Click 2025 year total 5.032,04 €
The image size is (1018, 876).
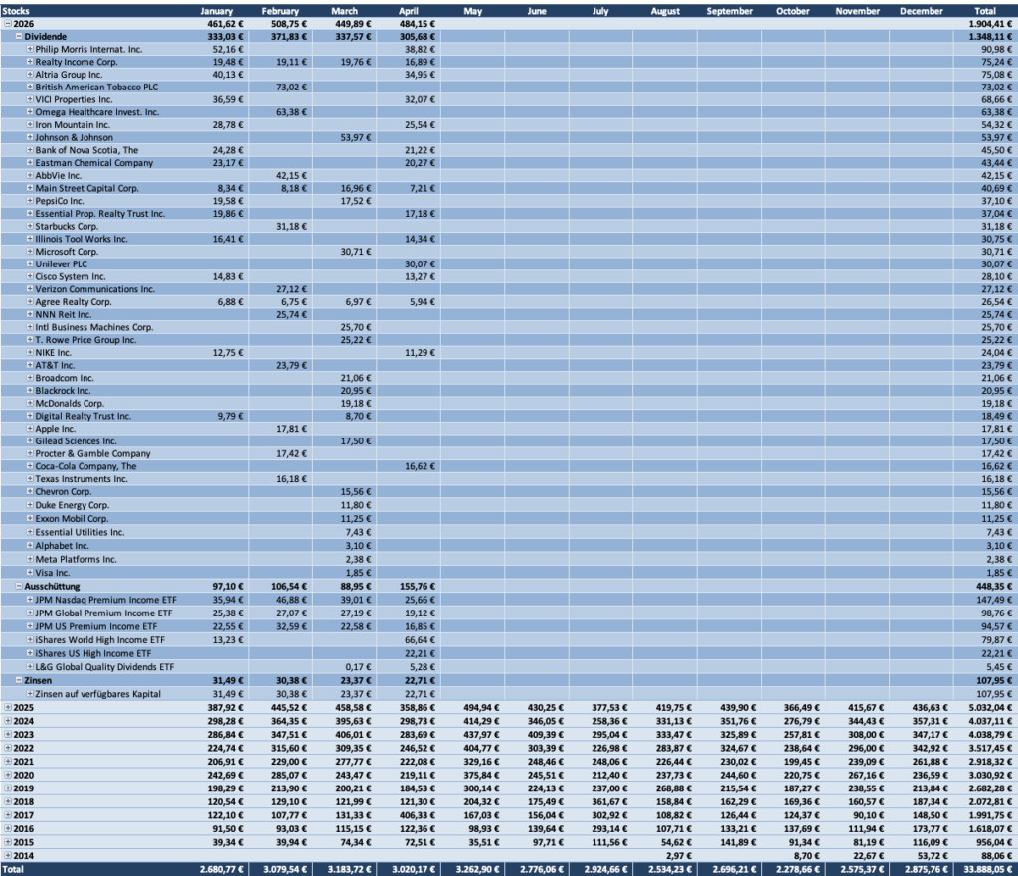click(990, 707)
